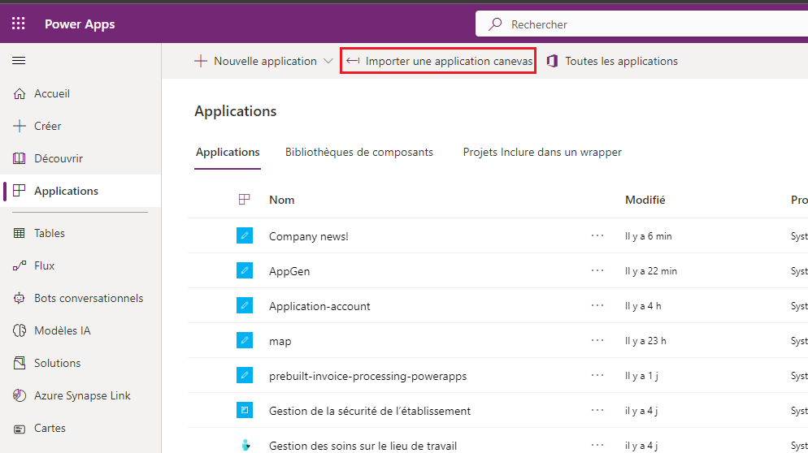Sort by the Modifié column header
Screen dimensions: 808x453
[645, 200]
